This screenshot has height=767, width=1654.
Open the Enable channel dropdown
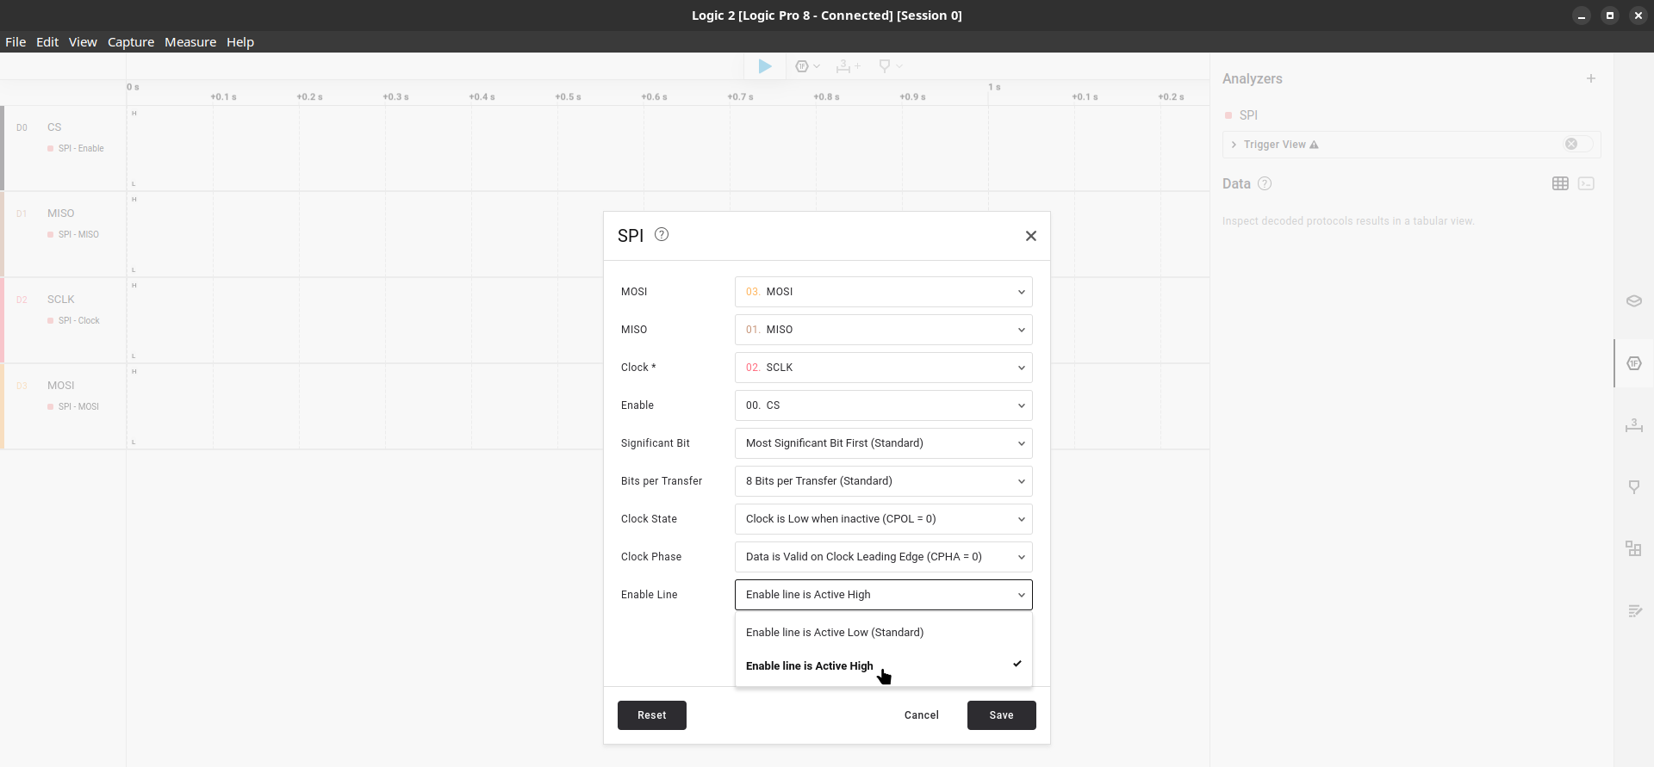(883, 405)
